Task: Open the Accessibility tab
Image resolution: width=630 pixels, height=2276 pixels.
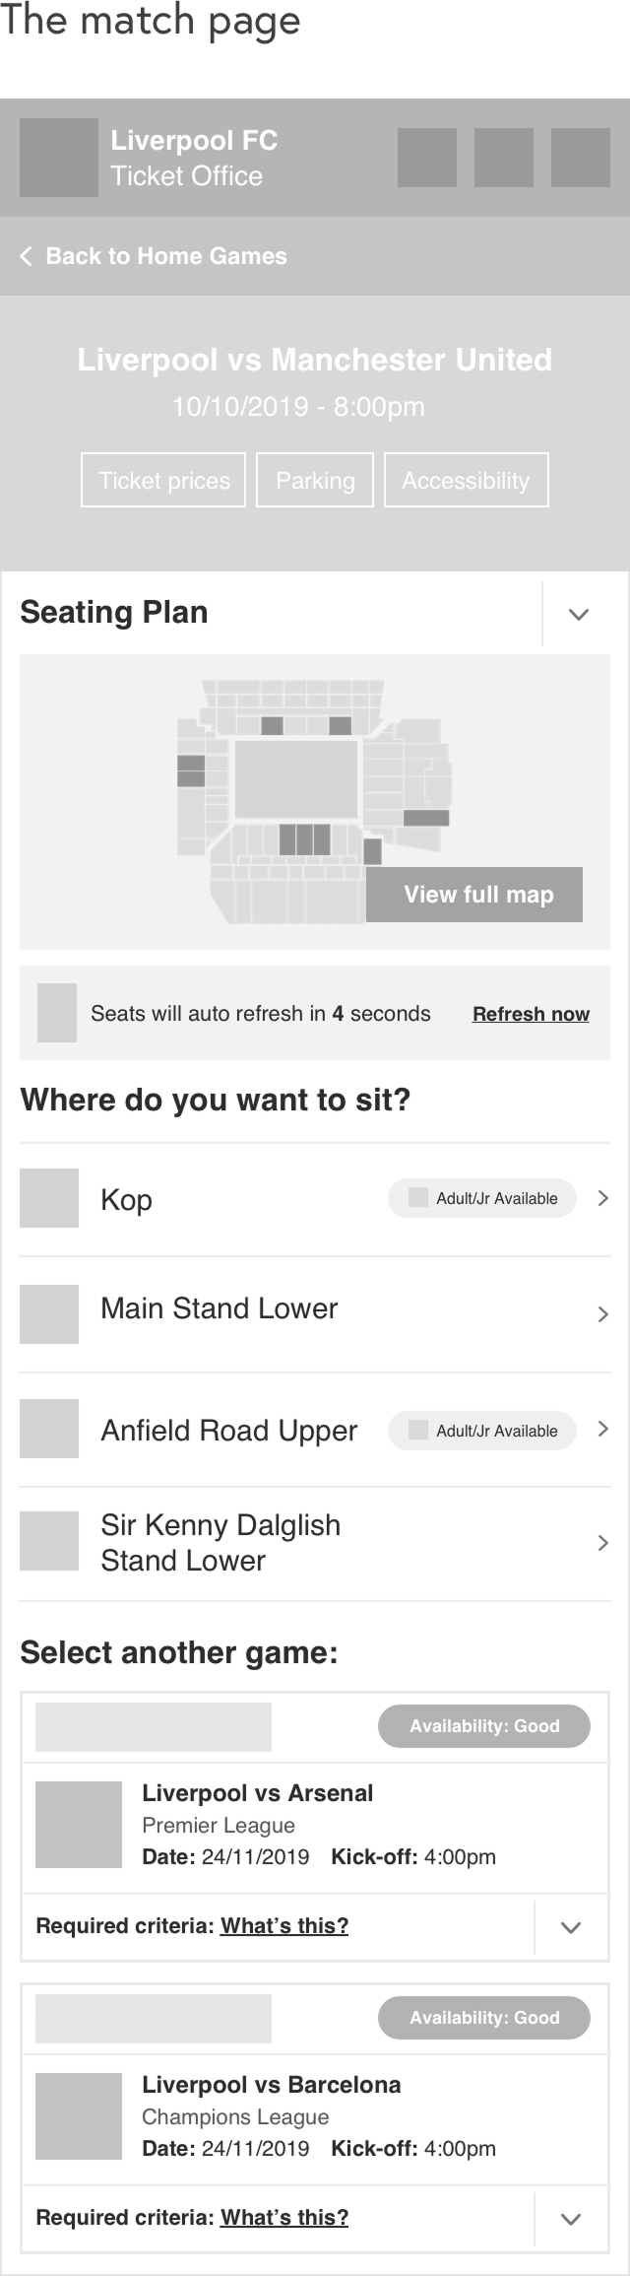Action: click(466, 480)
